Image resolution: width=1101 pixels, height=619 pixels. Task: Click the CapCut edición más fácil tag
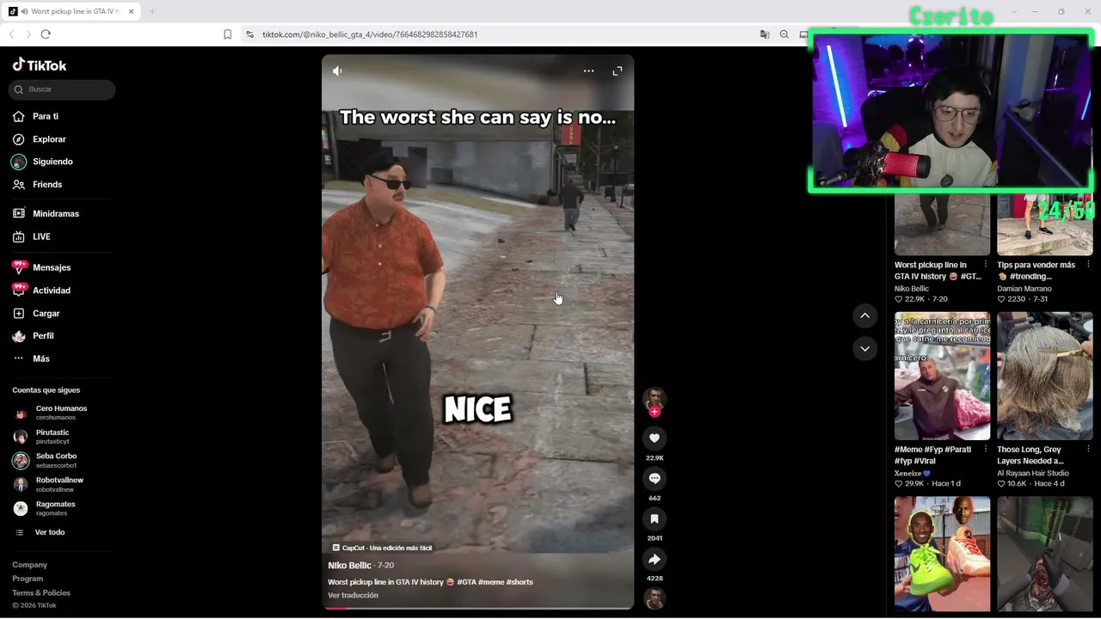pos(382,548)
